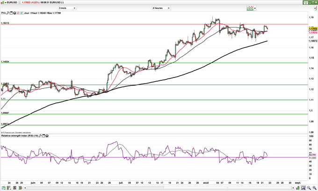Viewport: 318px width, 191px height.
Task: Click the first bottom-left drawing tool icon
Action: coord(3,188)
